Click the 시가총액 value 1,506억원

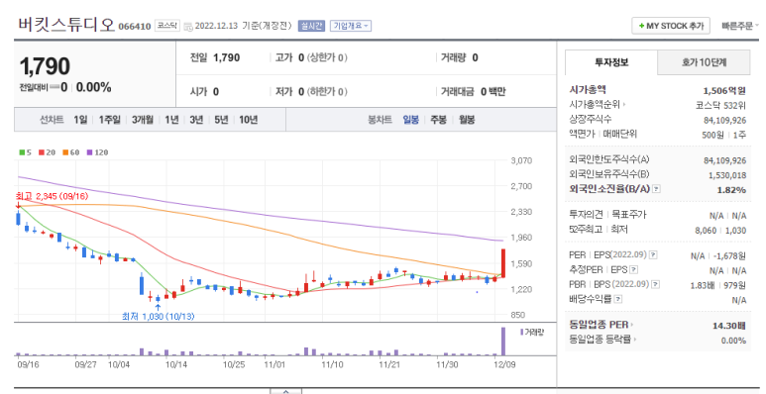coord(724,90)
